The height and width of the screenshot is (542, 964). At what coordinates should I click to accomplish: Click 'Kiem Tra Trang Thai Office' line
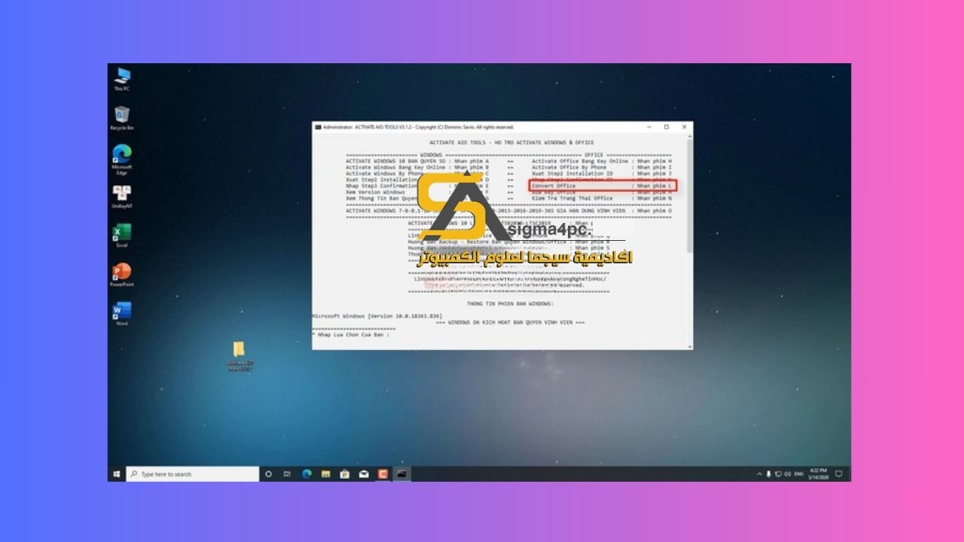(602, 198)
